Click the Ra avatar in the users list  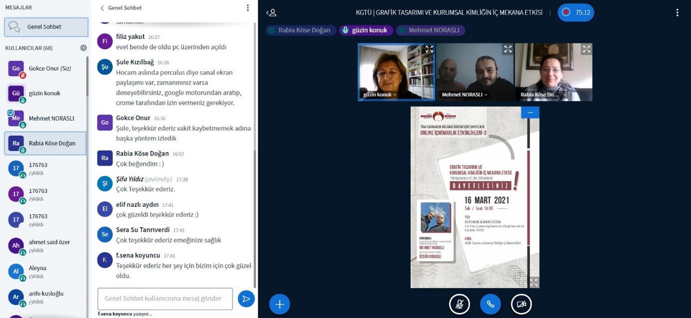click(16, 143)
